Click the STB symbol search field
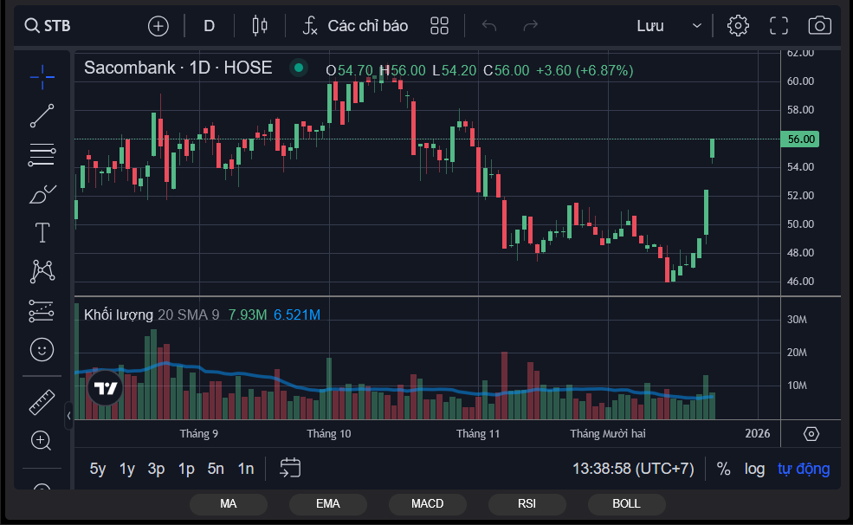The width and height of the screenshot is (853, 525). pyautogui.click(x=48, y=26)
